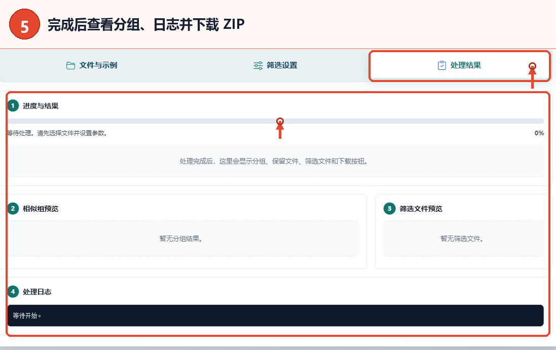Screen dimensions: 556x350
Task: Click the 筛选文件预览 section heading
Action: pyautogui.click(x=421, y=209)
